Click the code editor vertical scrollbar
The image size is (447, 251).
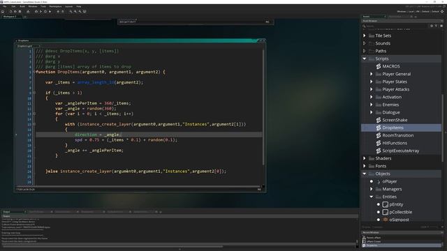[263, 107]
